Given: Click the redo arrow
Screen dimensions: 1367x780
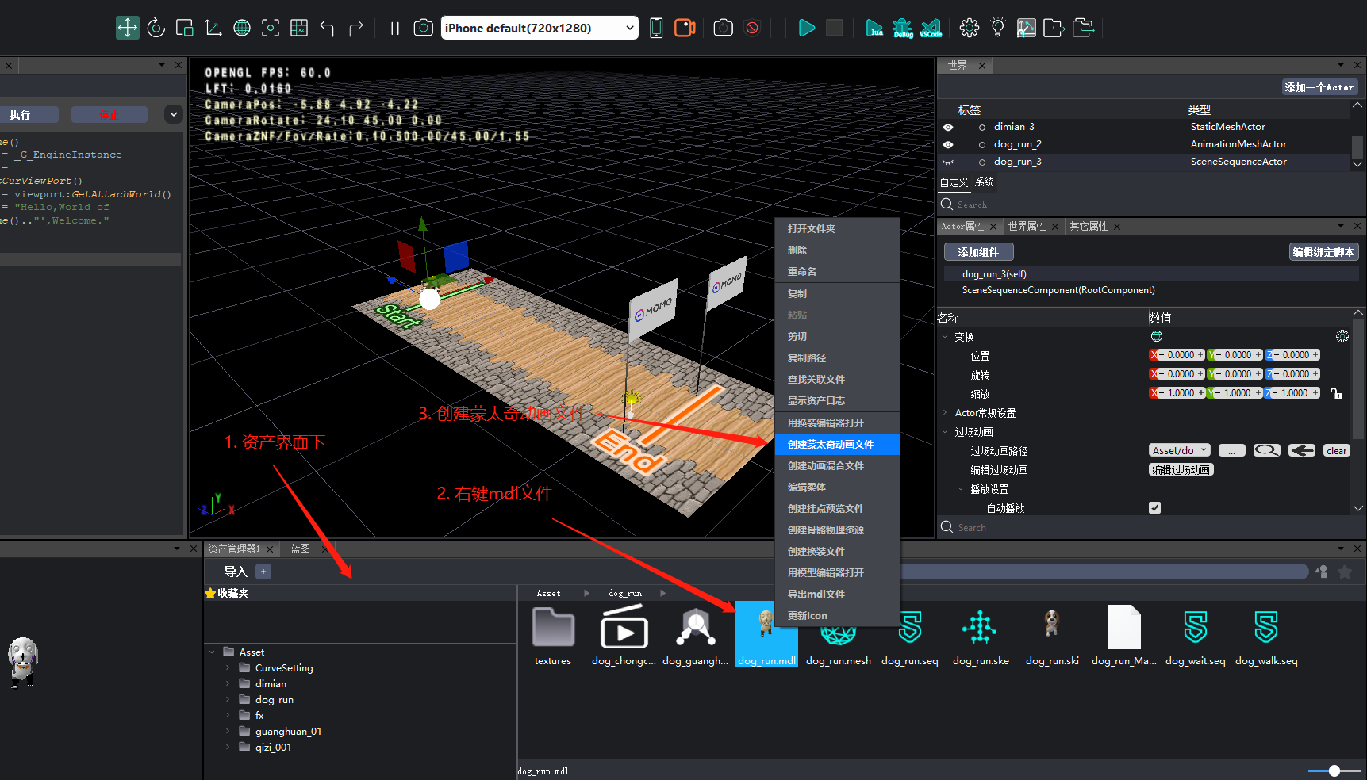Looking at the screenshot, I should point(356,28).
